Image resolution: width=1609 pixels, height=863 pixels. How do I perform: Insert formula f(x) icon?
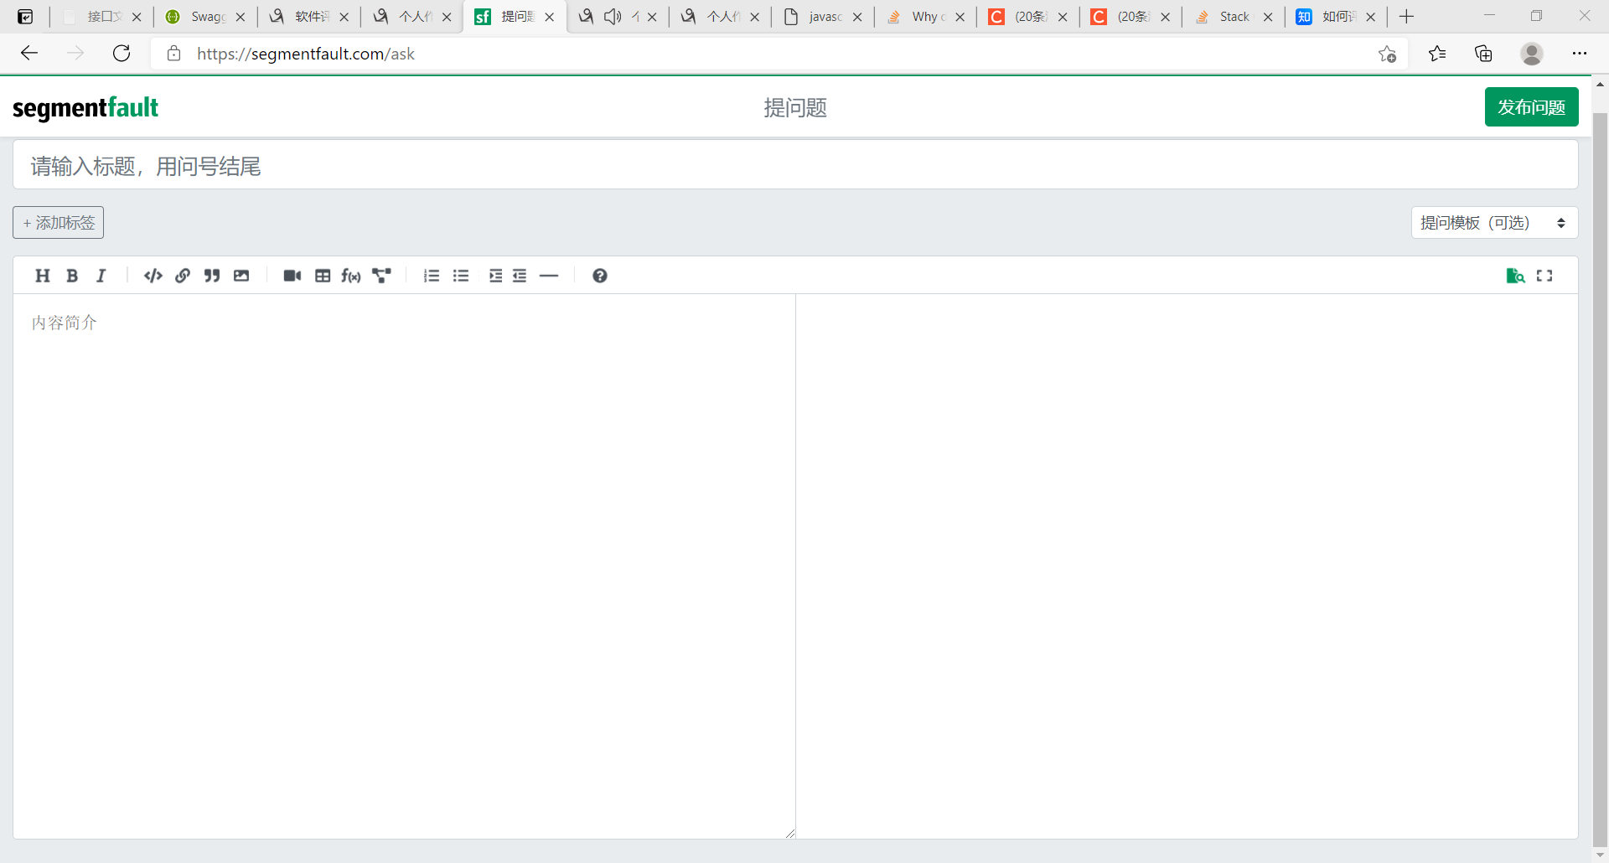[x=351, y=276]
